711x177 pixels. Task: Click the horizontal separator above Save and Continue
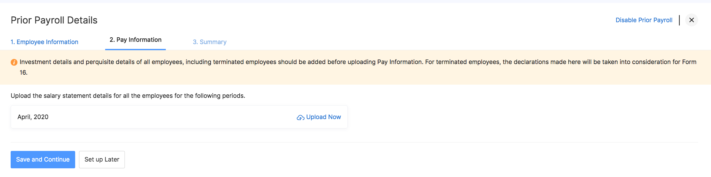click(x=354, y=142)
